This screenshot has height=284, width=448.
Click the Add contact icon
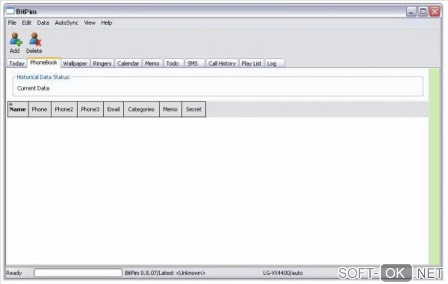click(x=16, y=40)
